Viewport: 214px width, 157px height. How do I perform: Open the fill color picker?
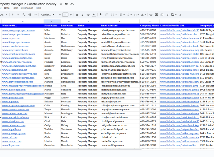101,15
